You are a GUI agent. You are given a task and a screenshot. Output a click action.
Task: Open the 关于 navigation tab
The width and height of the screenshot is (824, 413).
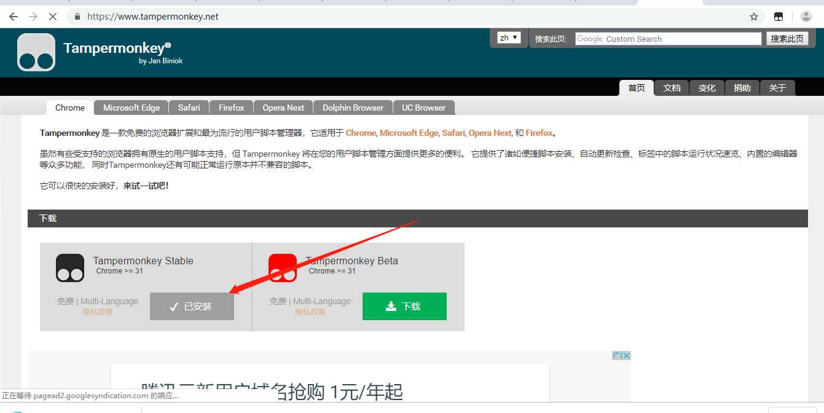pyautogui.click(x=777, y=88)
